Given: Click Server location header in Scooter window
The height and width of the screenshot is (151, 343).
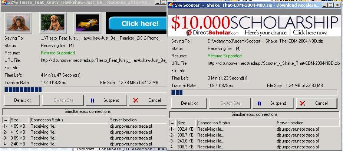Looking at the screenshot, I should click(308, 123).
